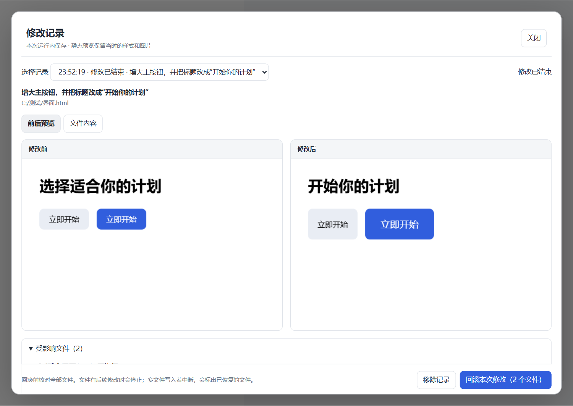Open the 选择记录 dropdown
The image size is (573, 406).
click(160, 72)
